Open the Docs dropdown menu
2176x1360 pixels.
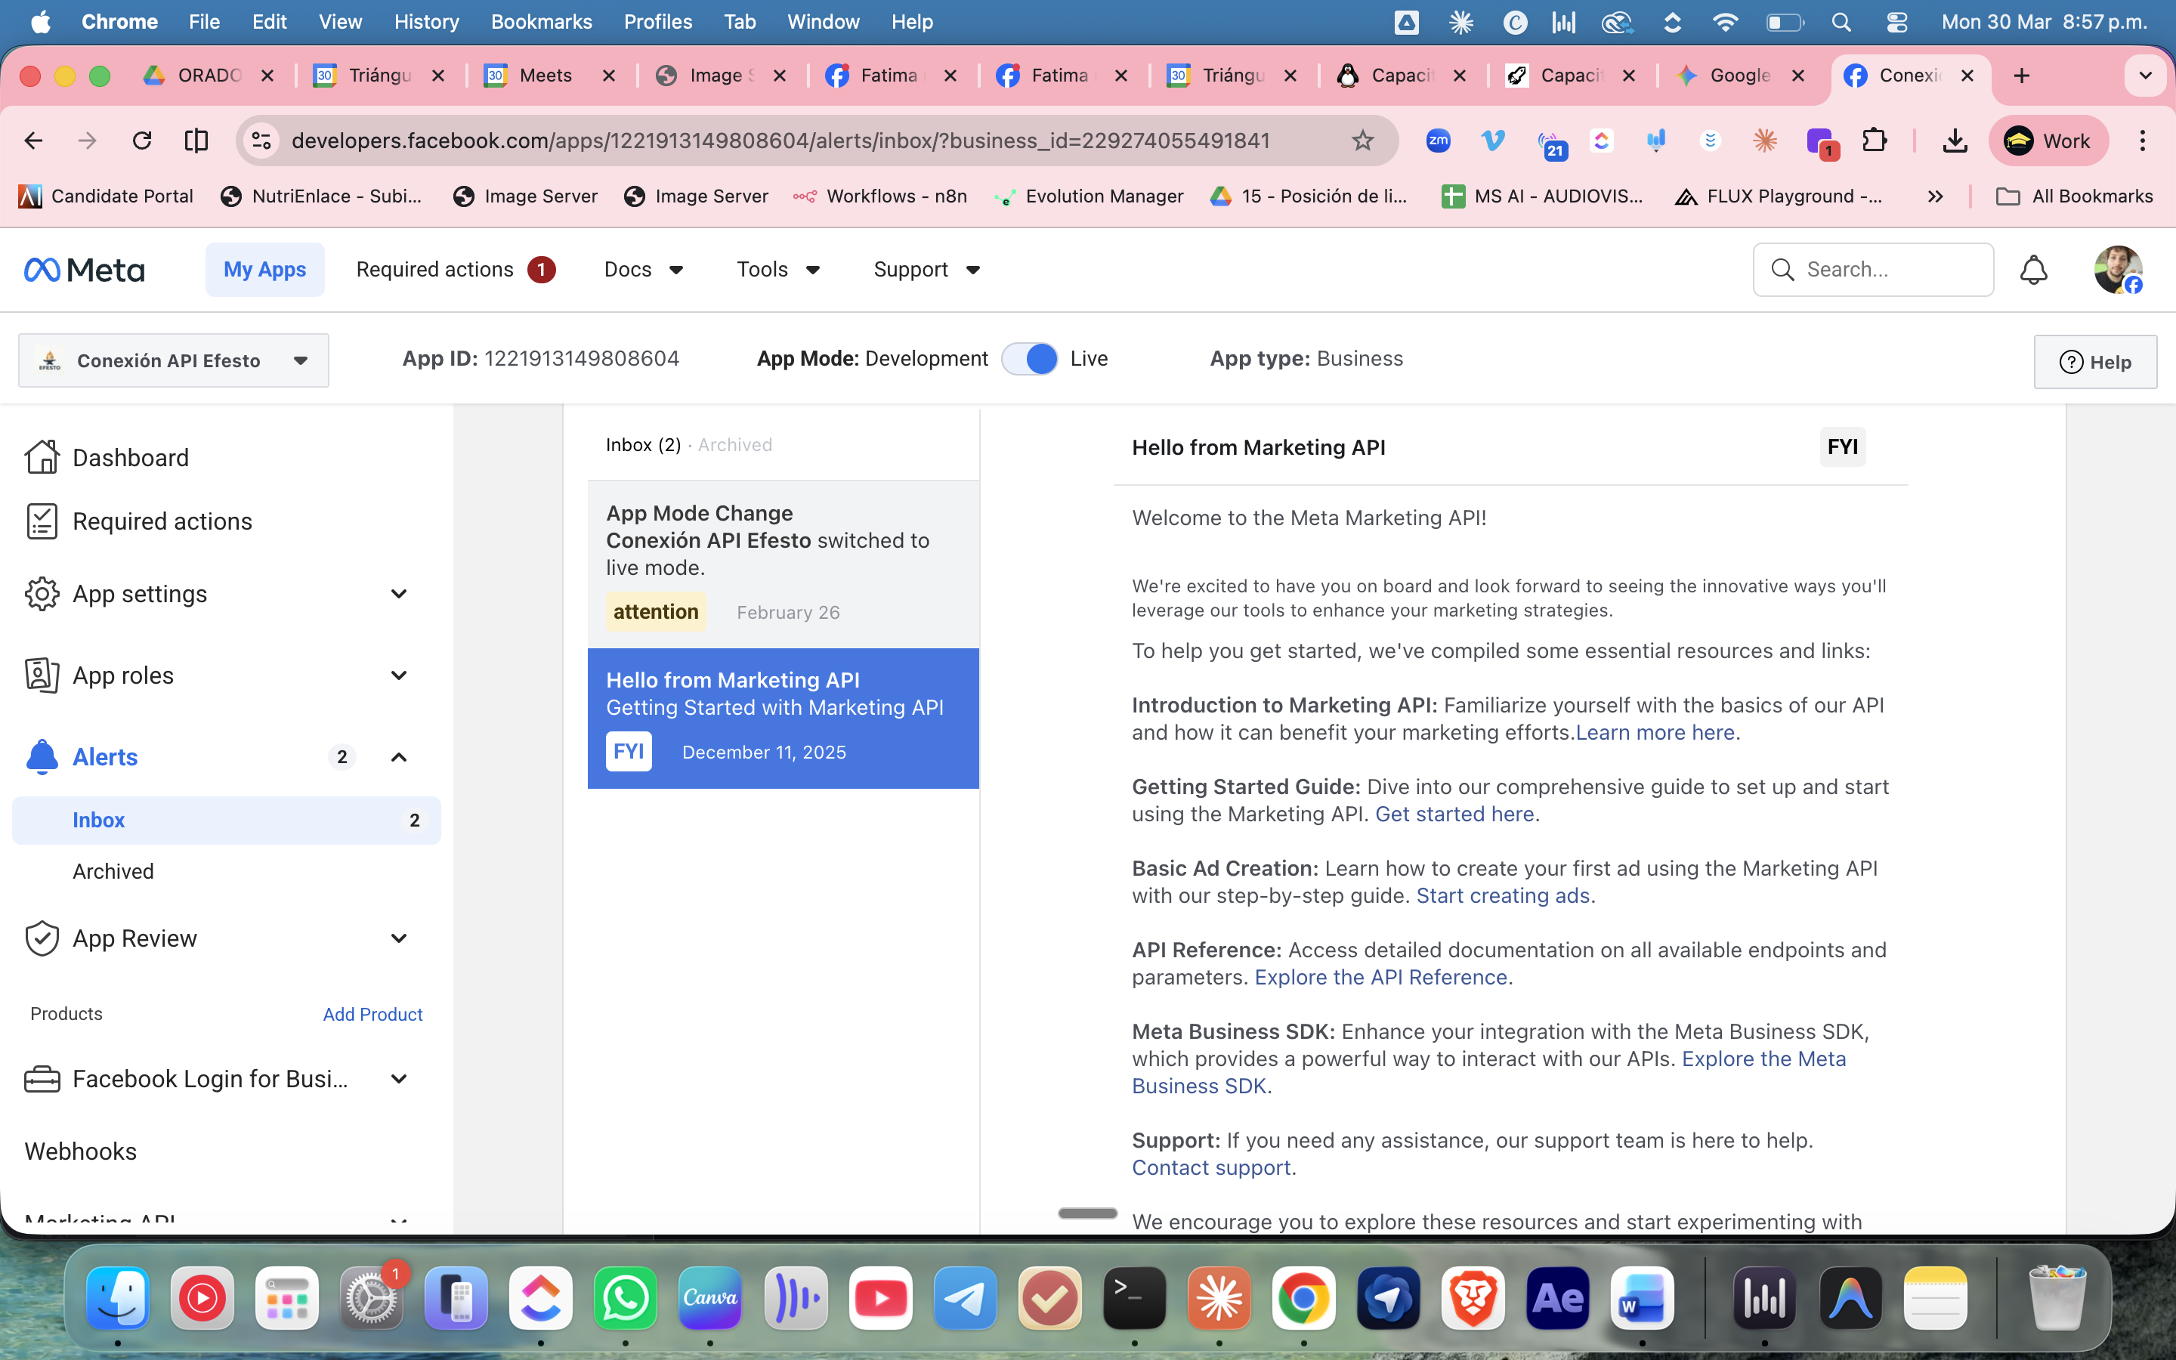(x=644, y=270)
